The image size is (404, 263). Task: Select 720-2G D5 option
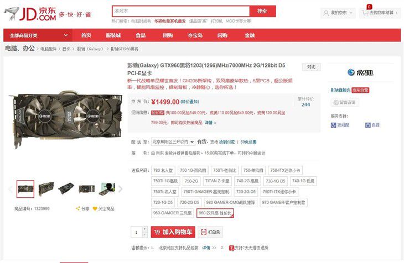click(x=189, y=202)
